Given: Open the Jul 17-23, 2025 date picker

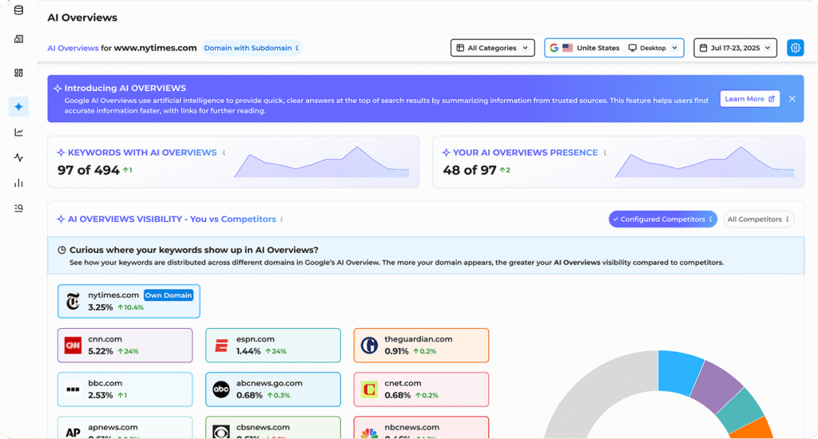Looking at the screenshot, I should click(x=735, y=48).
